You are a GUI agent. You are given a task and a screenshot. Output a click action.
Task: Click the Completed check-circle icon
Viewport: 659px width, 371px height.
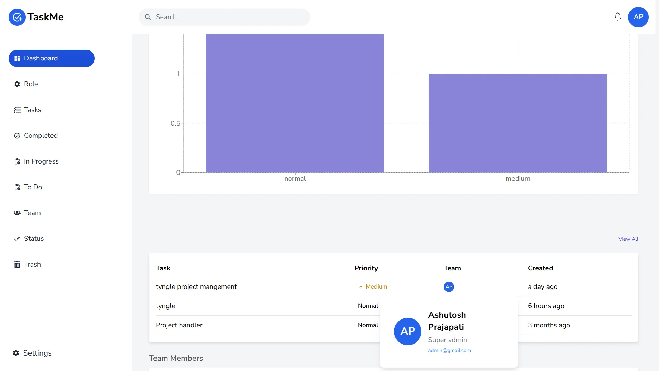[17, 136]
